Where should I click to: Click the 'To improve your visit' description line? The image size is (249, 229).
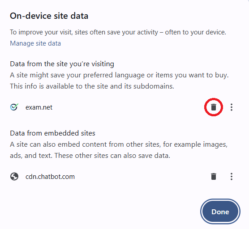point(118,32)
